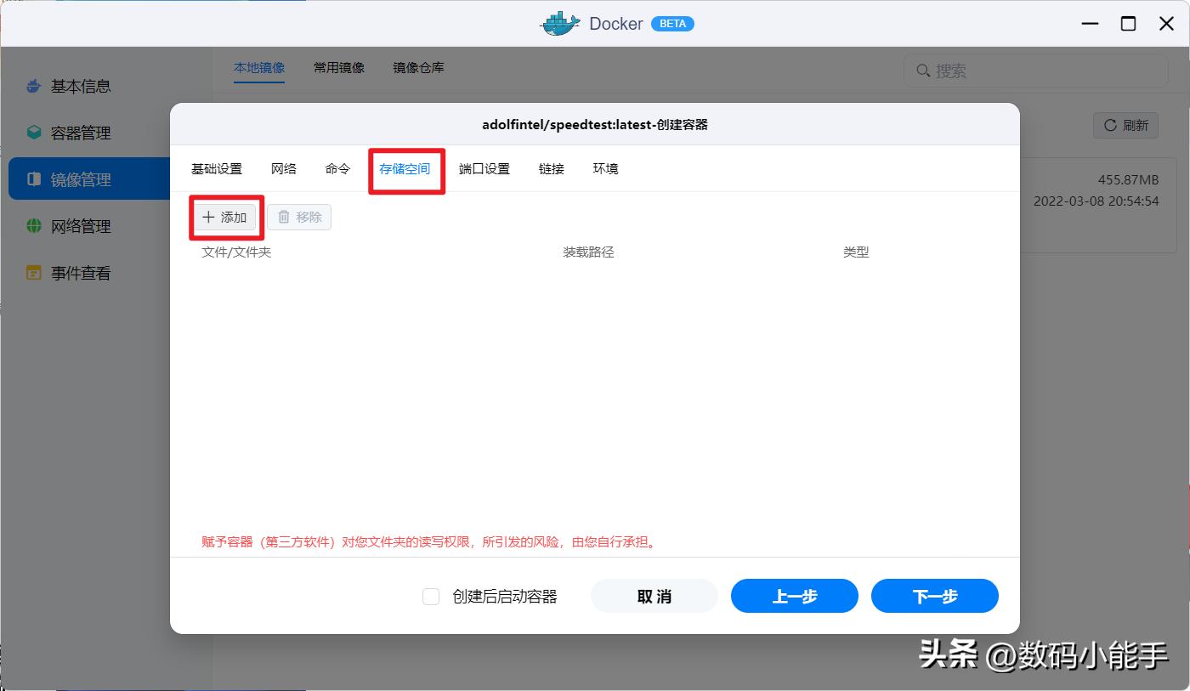Open the 常用镜像 tab
Screen dimensions: 1190x691
pyautogui.click(x=339, y=68)
